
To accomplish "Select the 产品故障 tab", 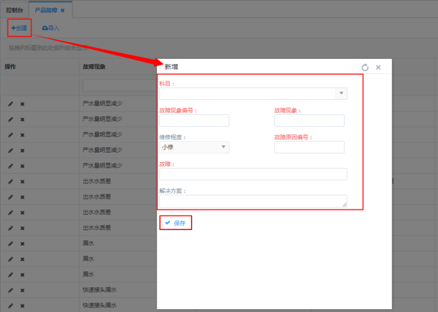I will coord(46,10).
